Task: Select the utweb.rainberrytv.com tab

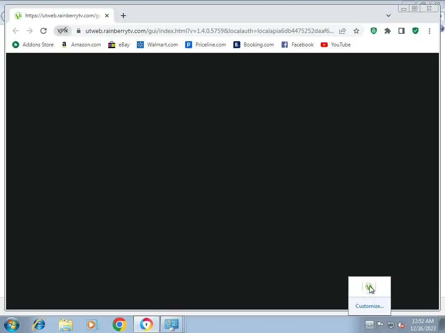Action: click(62, 16)
